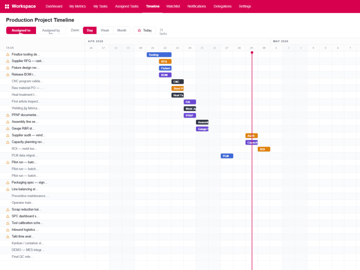360x270 pixels.
Task: Click warning icon beside SPC dashboard task
Action: [x=8, y=216]
